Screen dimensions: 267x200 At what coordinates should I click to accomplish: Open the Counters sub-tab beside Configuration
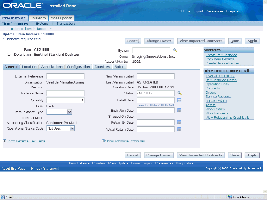[102, 67]
